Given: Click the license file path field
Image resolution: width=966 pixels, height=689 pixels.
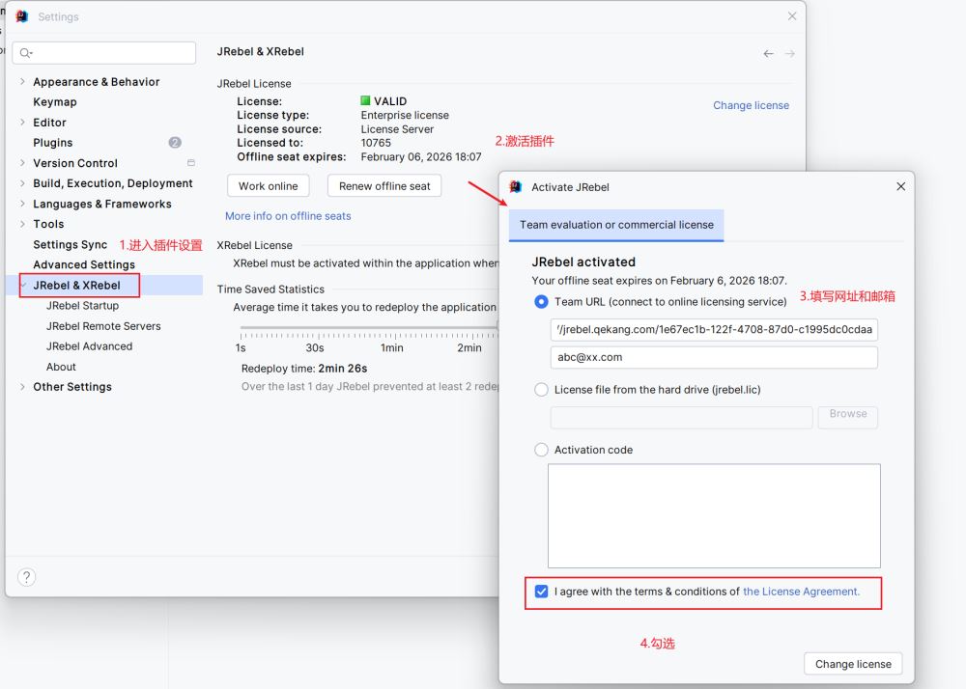Looking at the screenshot, I should tap(681, 417).
